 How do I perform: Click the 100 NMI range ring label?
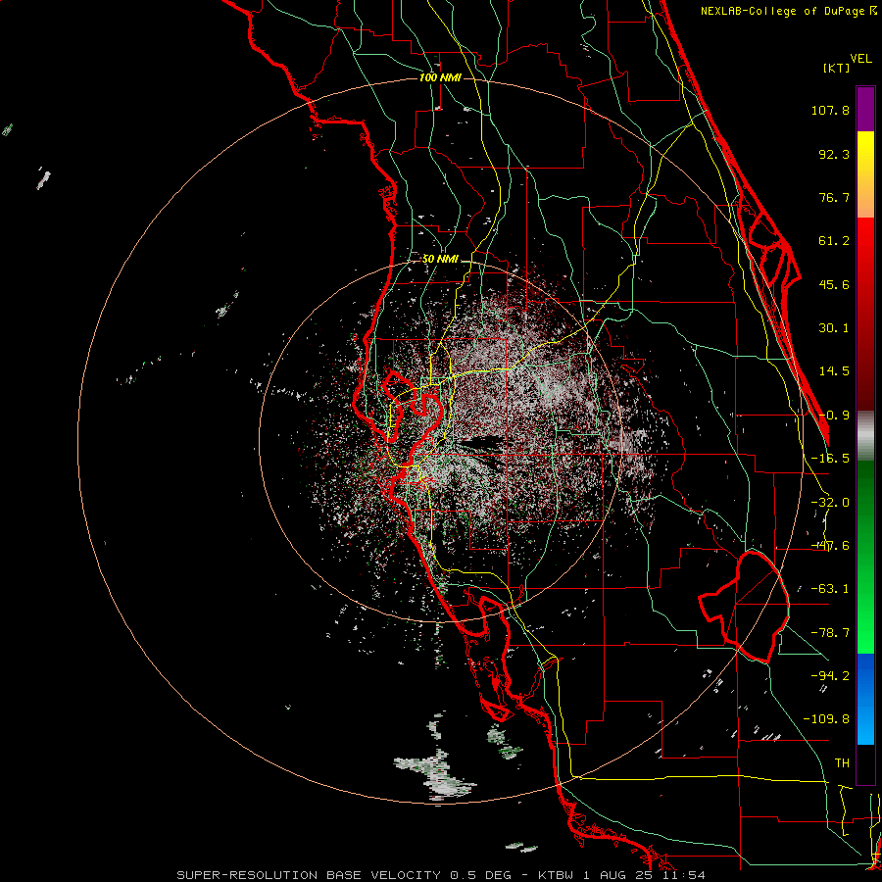[x=440, y=77]
